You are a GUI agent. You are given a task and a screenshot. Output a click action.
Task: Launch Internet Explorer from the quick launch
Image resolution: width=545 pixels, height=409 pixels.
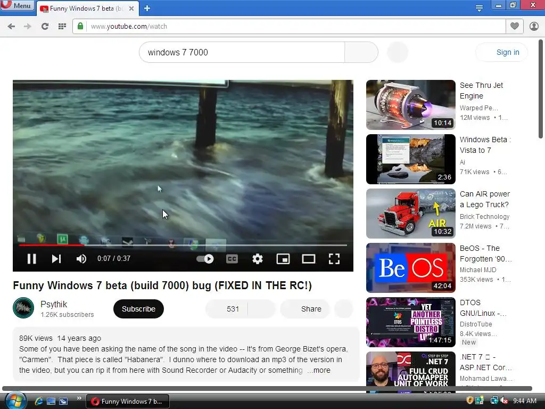click(x=39, y=401)
